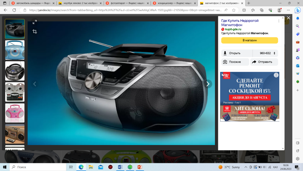Image resolution: width=303 pixels, height=171 pixels.
Task: Select the pink boombox thumbnail
Action: (x=15, y=113)
